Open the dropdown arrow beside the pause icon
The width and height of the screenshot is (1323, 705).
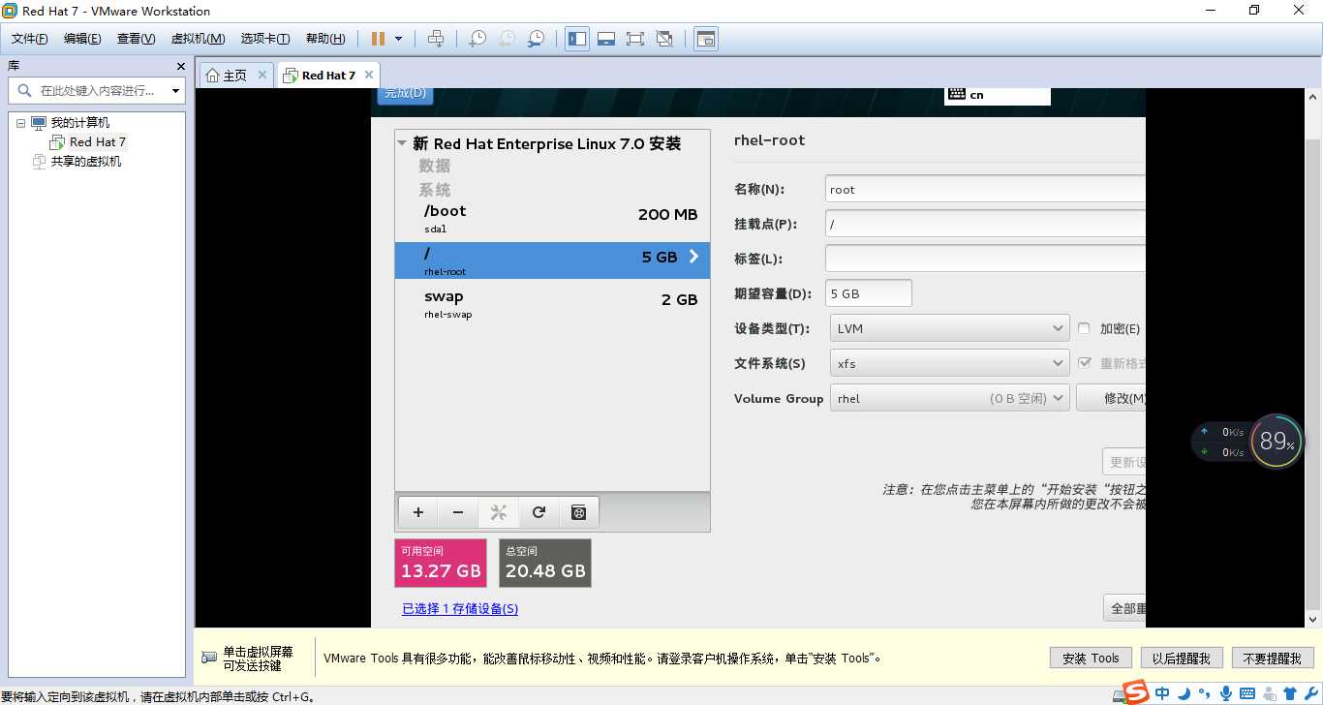point(398,39)
